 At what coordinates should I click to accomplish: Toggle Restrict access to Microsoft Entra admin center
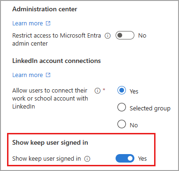tap(125, 35)
